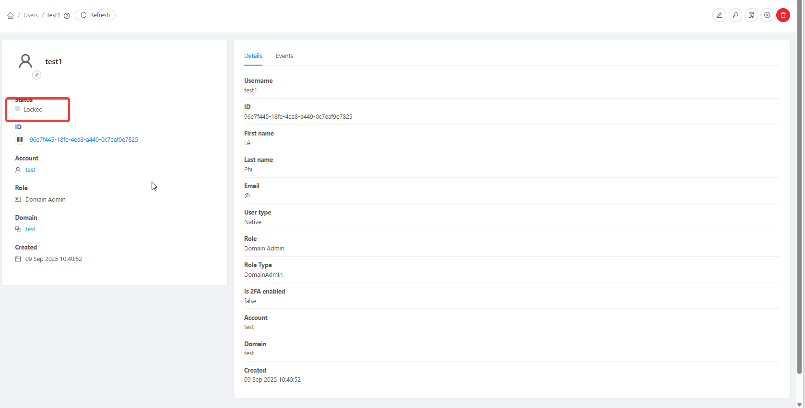Go to dashboard via home icon
Viewport: 805px width, 408px height.
point(11,15)
